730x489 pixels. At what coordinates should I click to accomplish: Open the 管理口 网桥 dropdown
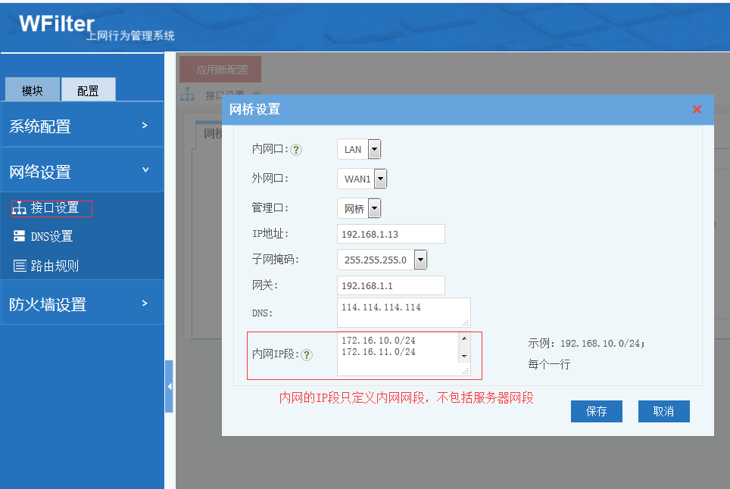374,208
